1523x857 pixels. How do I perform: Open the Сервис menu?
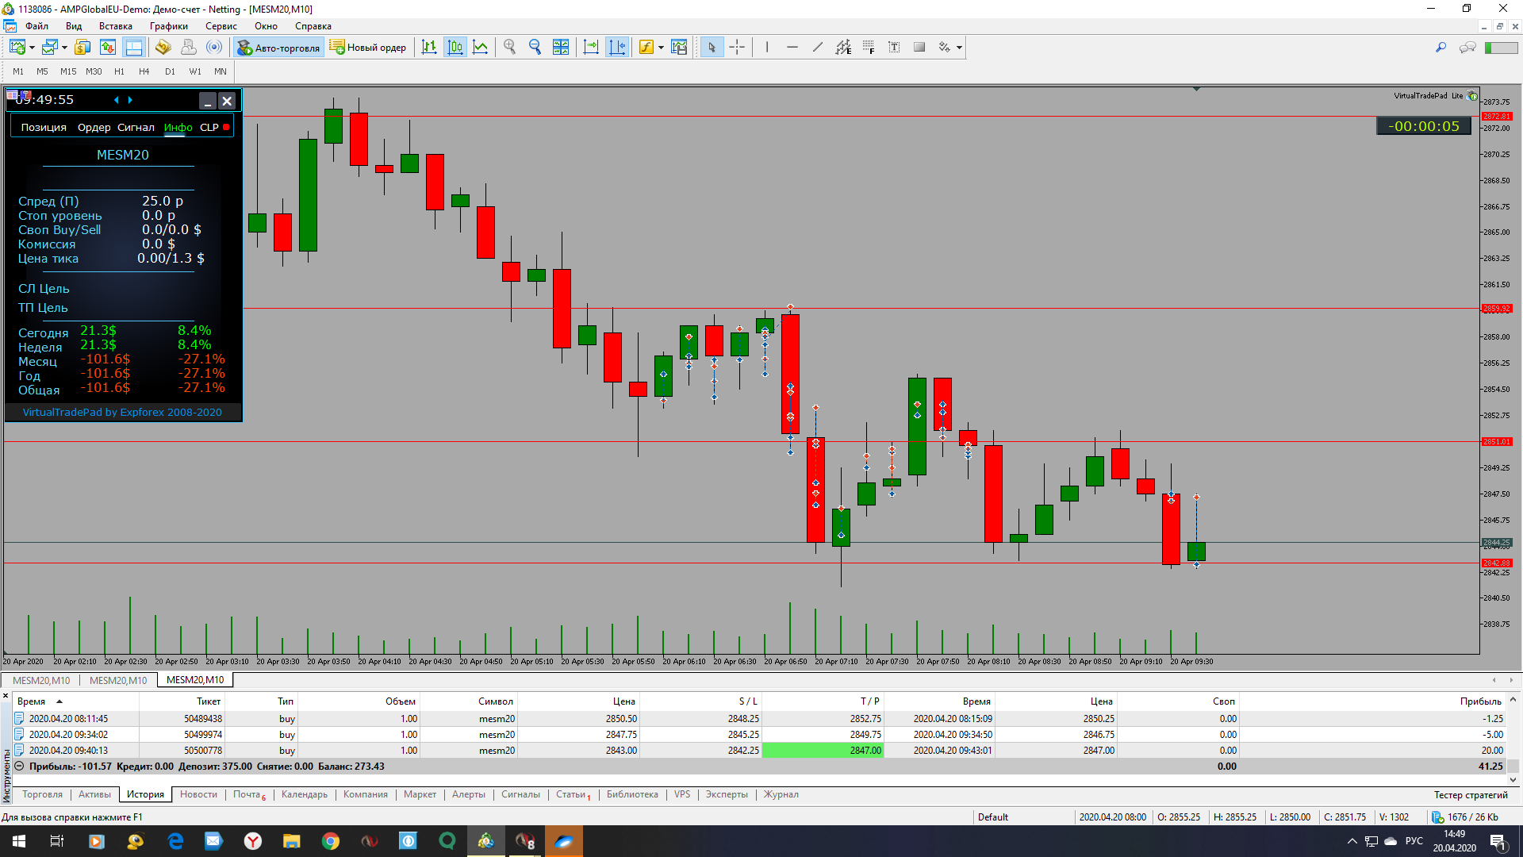tap(221, 26)
